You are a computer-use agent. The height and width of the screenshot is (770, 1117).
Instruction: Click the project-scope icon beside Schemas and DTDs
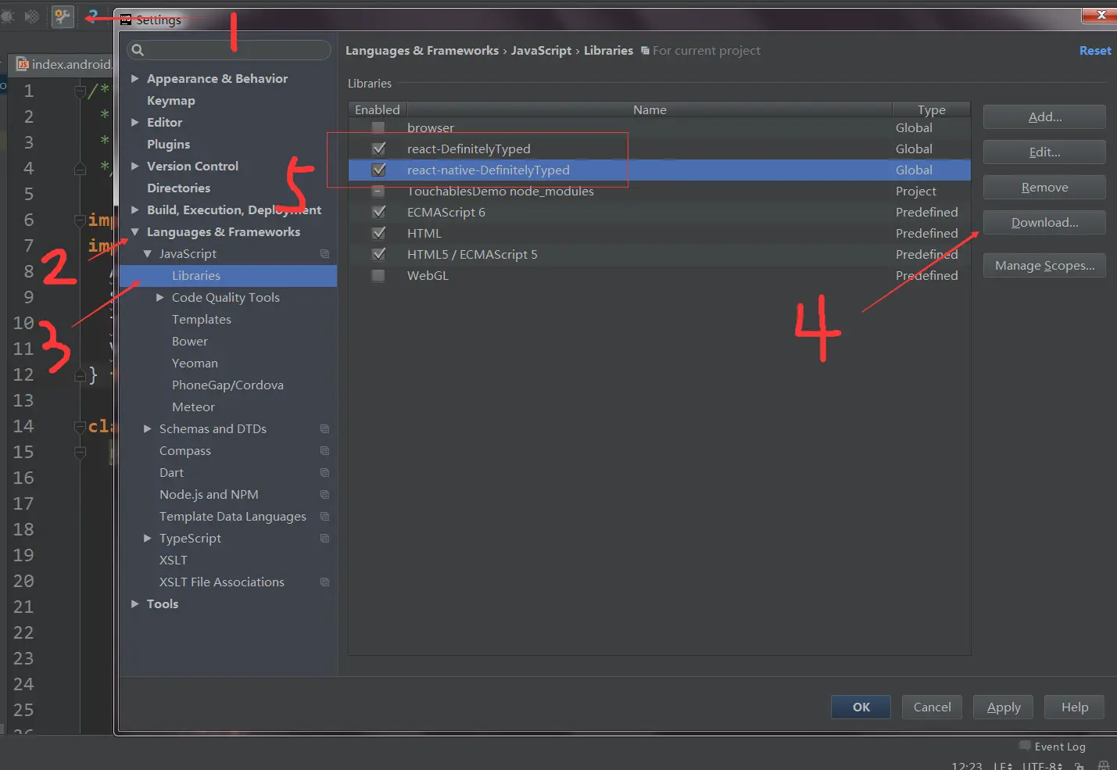[x=324, y=428]
